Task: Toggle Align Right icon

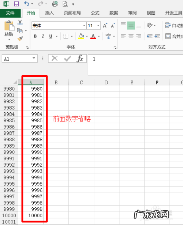Action: point(139,36)
